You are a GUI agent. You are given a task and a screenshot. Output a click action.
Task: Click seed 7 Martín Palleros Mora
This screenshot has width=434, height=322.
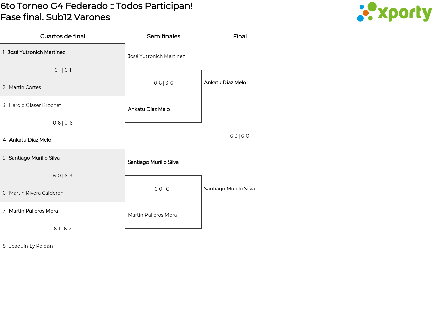point(33,211)
